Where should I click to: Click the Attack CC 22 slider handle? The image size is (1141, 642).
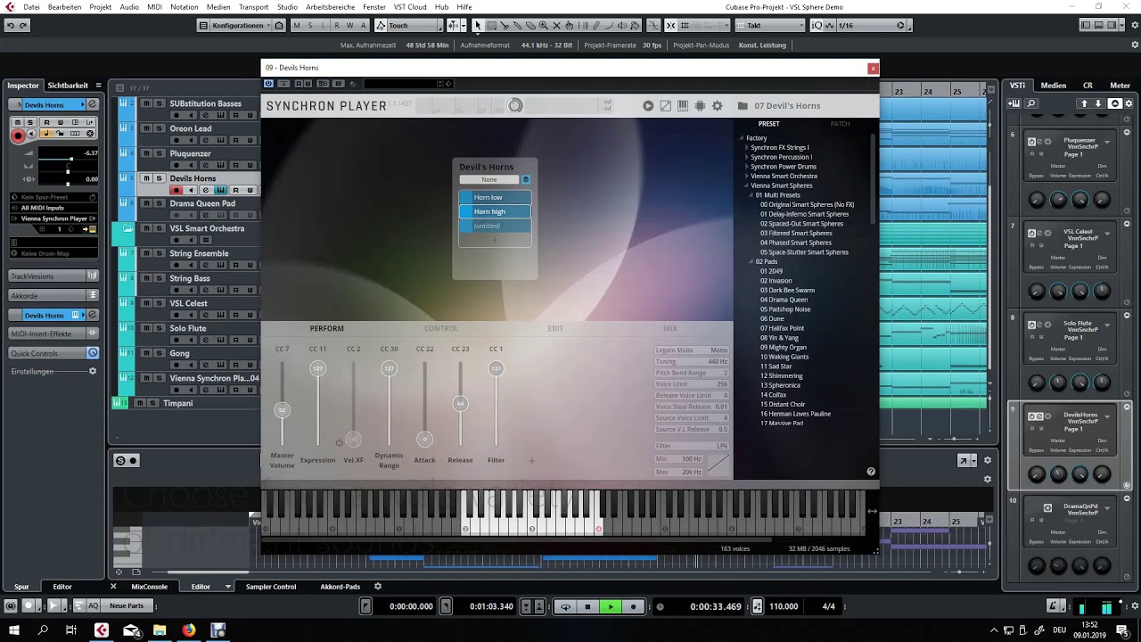(424, 439)
